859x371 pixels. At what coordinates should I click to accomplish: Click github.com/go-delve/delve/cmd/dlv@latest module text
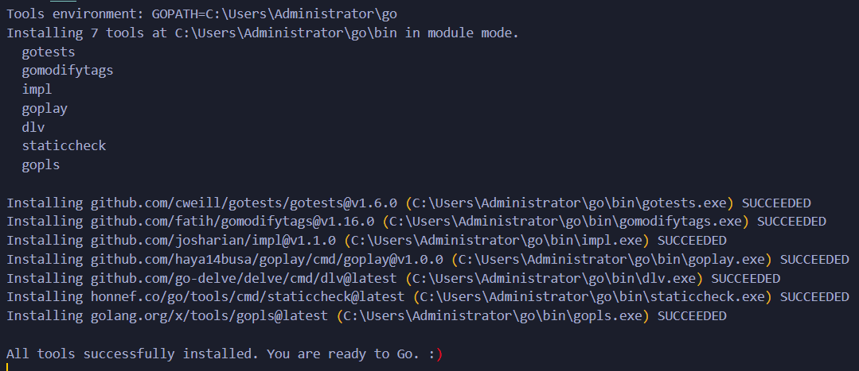[244, 278]
